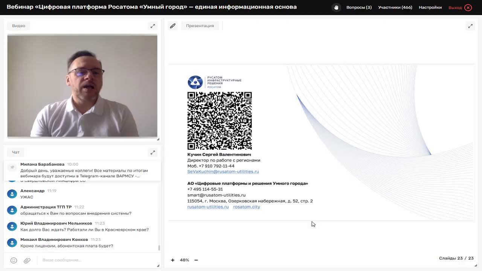The height and width of the screenshot is (271, 482).
Task: Click the name Михаил Владимирович Конков
Action: 54,239
